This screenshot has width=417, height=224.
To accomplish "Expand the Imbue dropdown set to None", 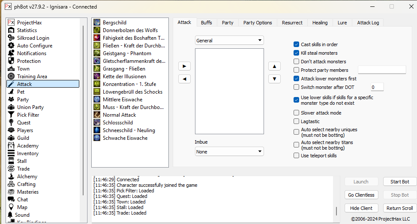I will 229,152.
